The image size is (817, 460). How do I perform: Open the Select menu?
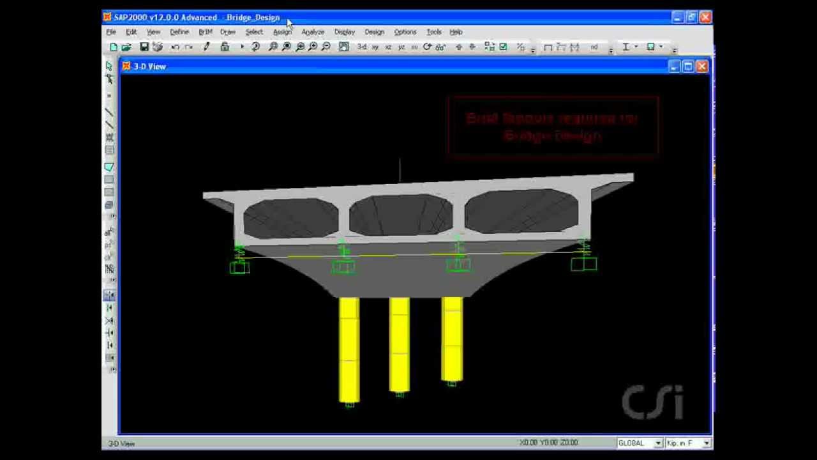point(254,32)
